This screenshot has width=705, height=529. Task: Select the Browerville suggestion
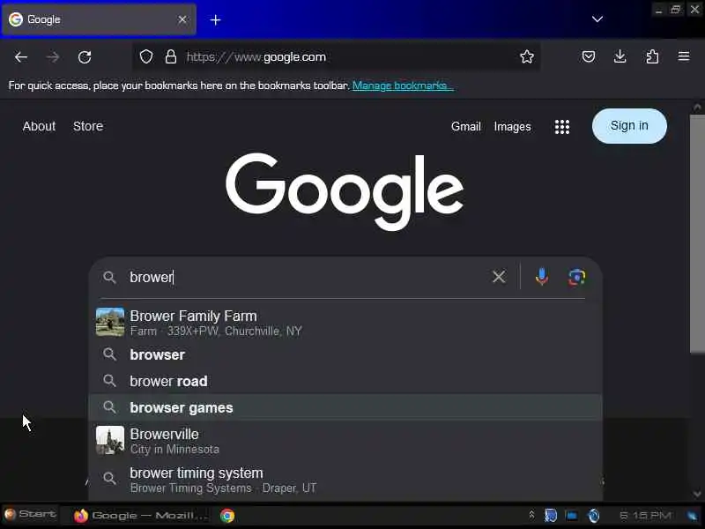click(x=345, y=440)
